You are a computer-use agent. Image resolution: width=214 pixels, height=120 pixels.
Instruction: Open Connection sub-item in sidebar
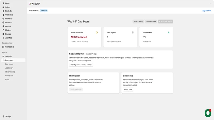point(9,76)
